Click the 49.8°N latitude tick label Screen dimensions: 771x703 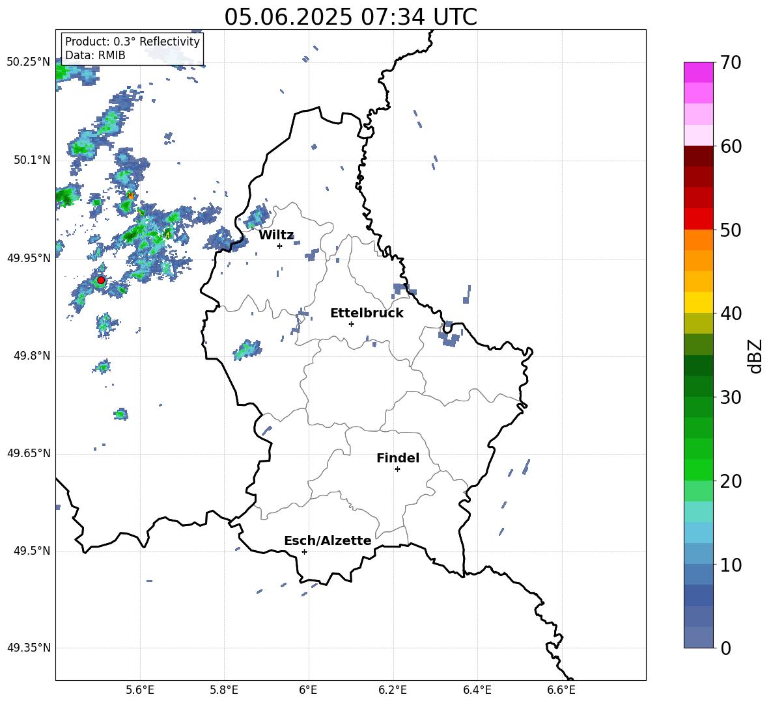click(x=32, y=356)
